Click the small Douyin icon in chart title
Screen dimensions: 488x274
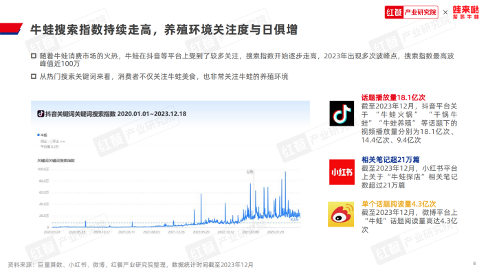click(41, 114)
